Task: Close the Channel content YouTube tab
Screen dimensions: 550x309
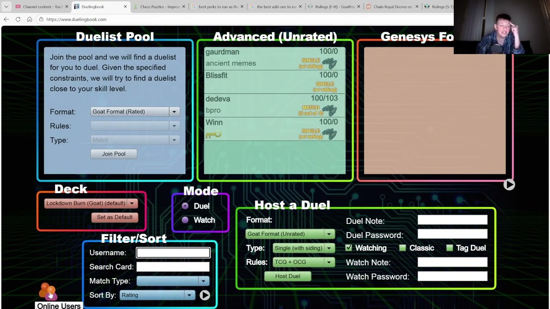Action: [x=67, y=6]
